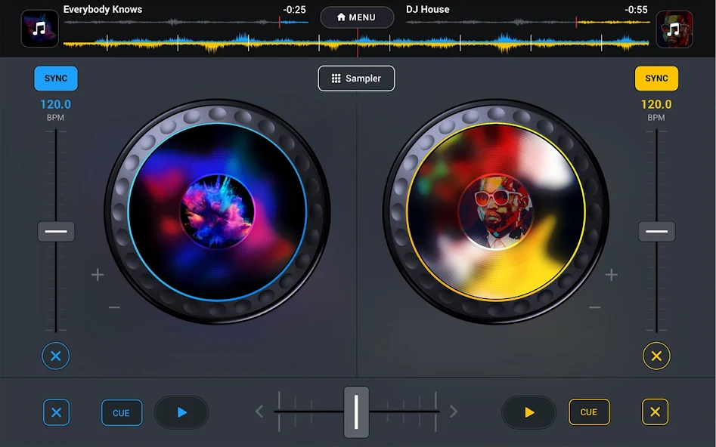Click the yellow circular X below right pitch slider
This screenshot has height=447, width=716.
point(656,356)
